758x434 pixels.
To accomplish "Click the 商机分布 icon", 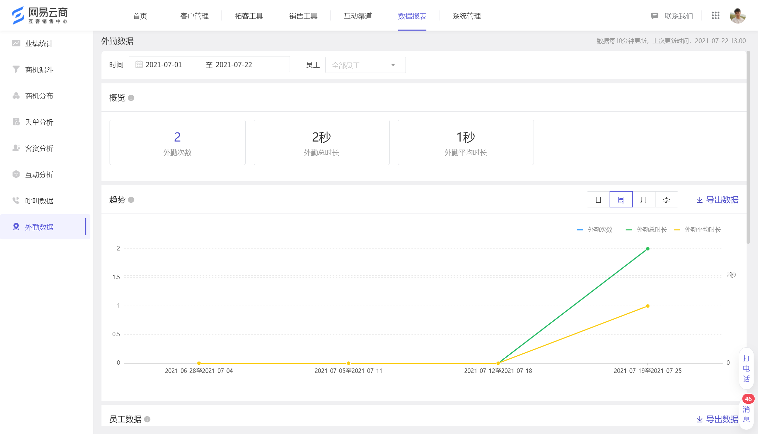I will pos(16,95).
